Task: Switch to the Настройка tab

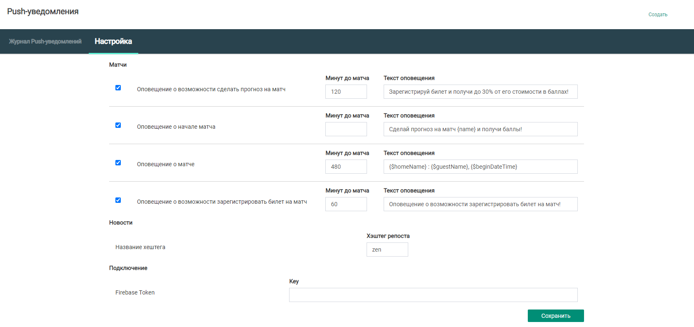Action: coord(113,41)
